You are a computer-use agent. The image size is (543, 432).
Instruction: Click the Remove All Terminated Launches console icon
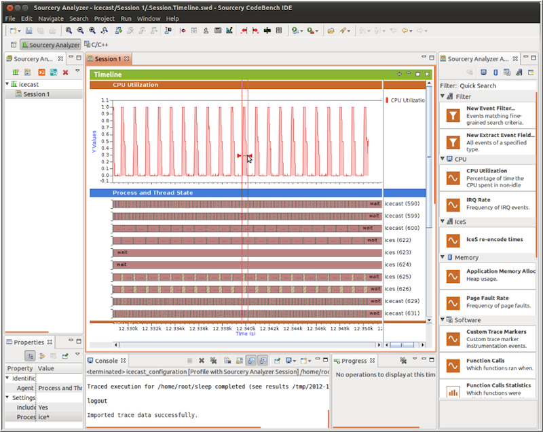click(x=213, y=361)
